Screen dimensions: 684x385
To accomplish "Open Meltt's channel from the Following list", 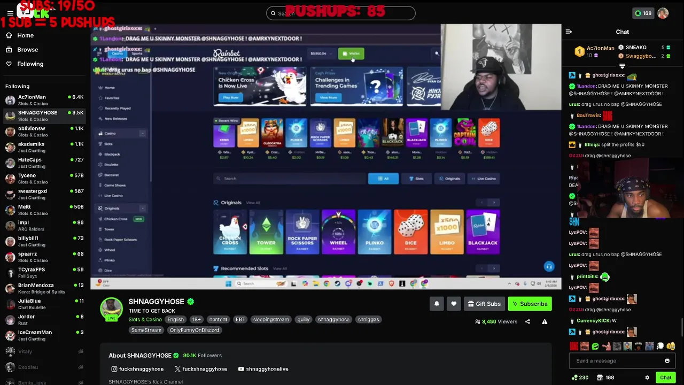I will [44, 210].
